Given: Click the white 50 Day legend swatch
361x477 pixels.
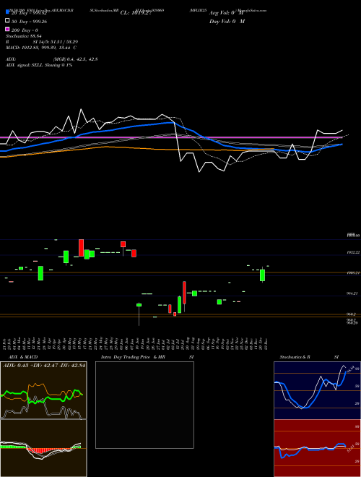Looking at the screenshot, I should [x=7, y=20].
